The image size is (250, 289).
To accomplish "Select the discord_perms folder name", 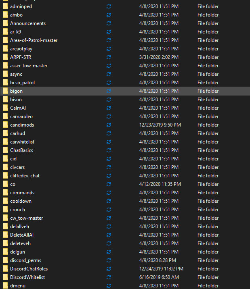I will [x=26, y=261].
